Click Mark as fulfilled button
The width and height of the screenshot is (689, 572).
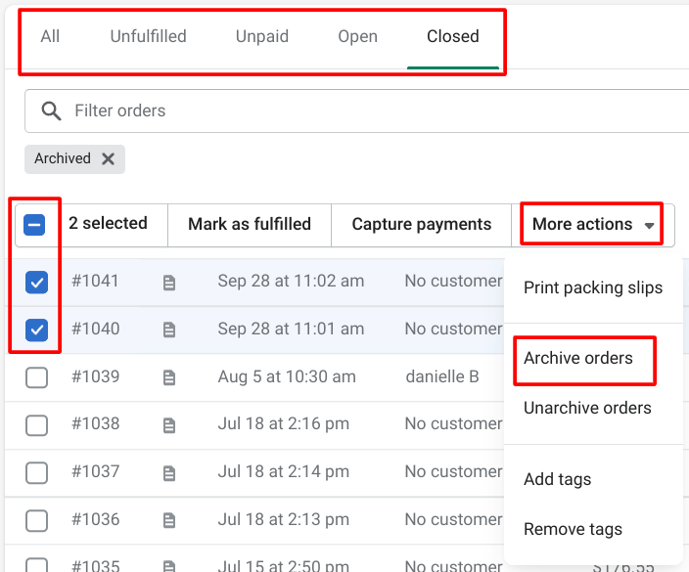tap(250, 224)
